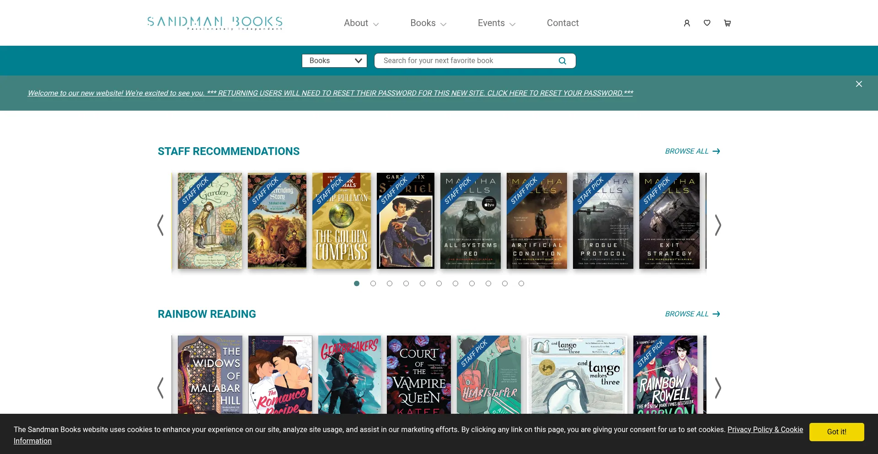The width and height of the screenshot is (878, 454).
Task: Open the shopping cart icon
Action: pos(727,23)
